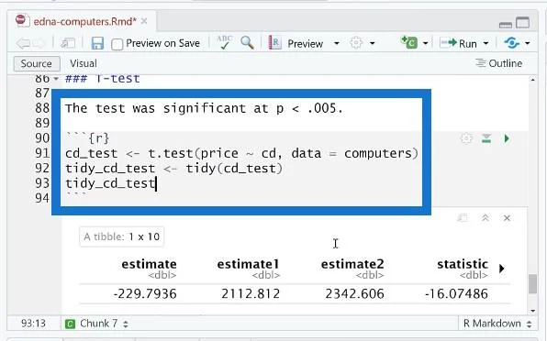The height and width of the screenshot is (341, 547).
Task: Select the edna-computers.Rmd tab
Action: pos(84,22)
